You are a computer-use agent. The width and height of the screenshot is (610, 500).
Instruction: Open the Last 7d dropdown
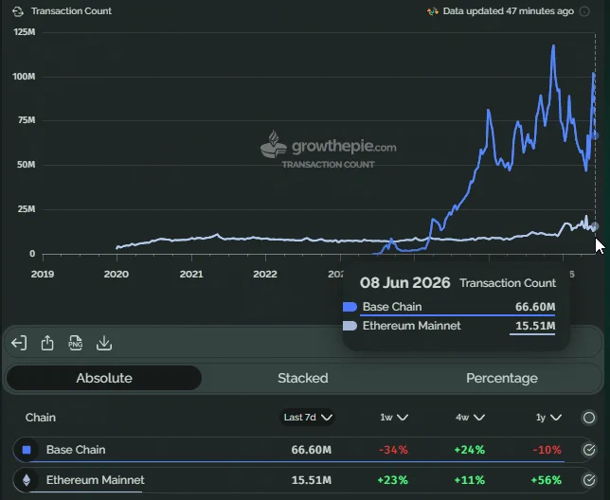click(307, 418)
